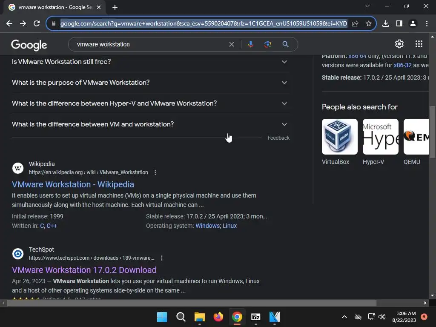
Task: Reload the current page
Action: pos(37,24)
